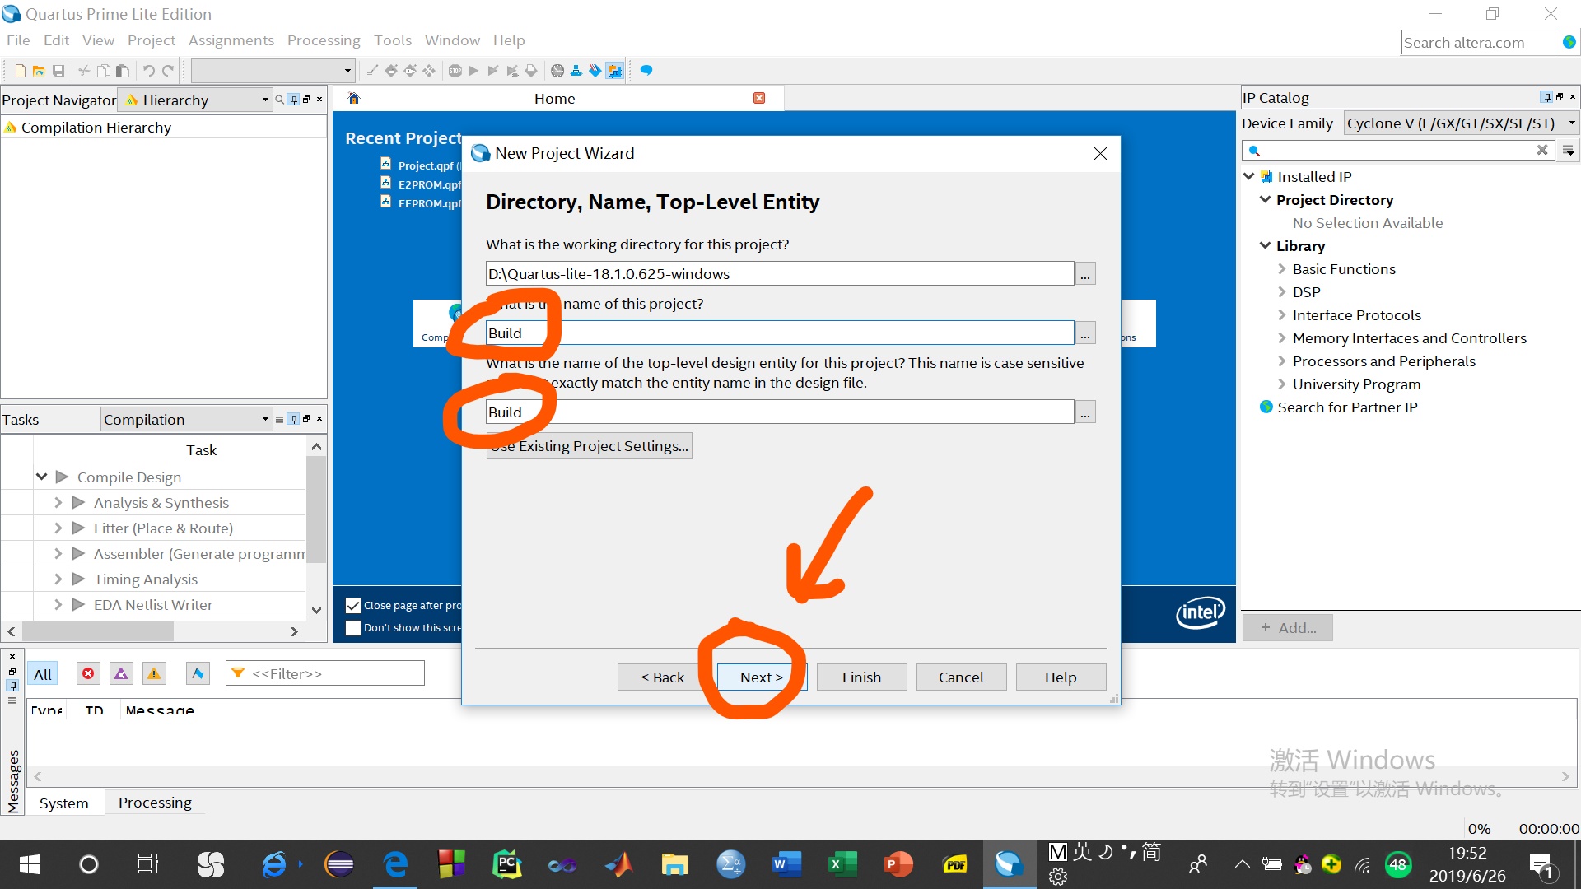
Task: Click the project name input field
Action: 779,333
